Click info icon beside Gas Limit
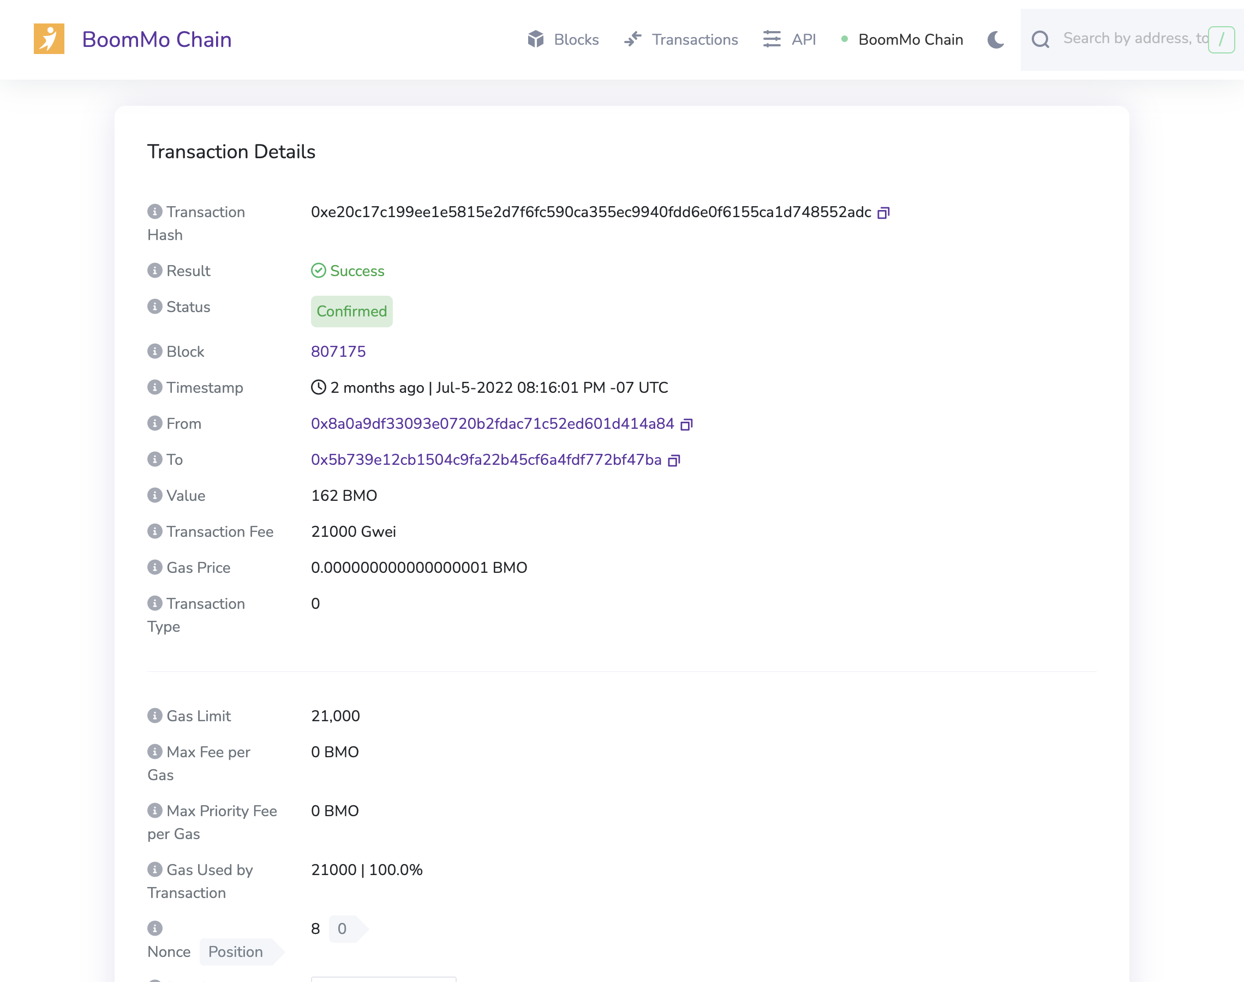The height and width of the screenshot is (982, 1244). tap(154, 715)
